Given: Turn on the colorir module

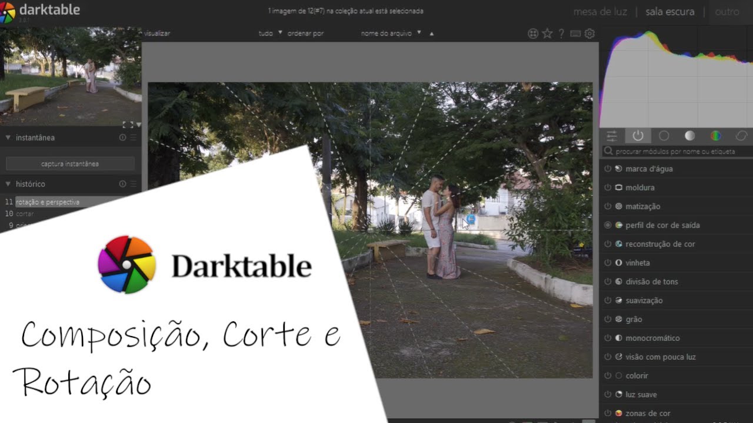Looking at the screenshot, I should [x=608, y=375].
